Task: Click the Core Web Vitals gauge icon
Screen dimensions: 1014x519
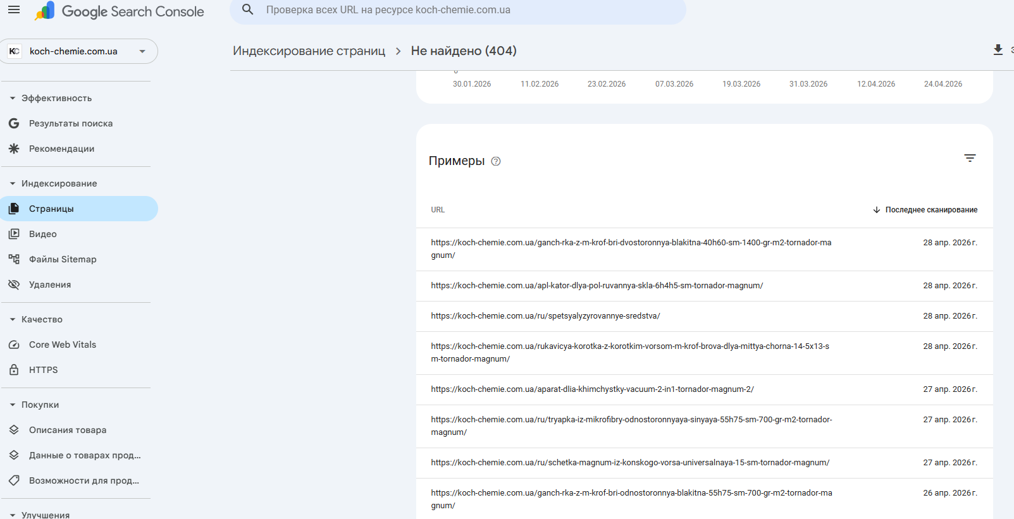Action: [14, 345]
